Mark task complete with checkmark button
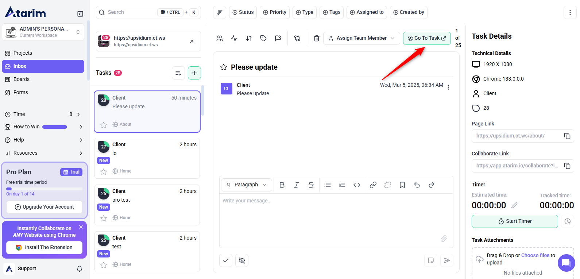The height and width of the screenshot is (279, 580). tap(226, 260)
